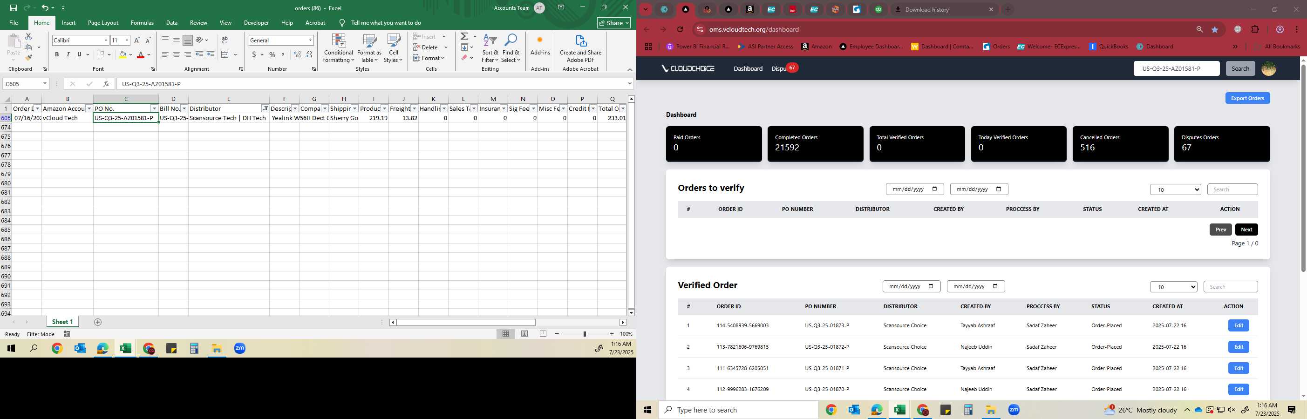Image resolution: width=1307 pixels, height=419 pixels.
Task: Click the dashboard Search button
Action: click(x=1240, y=68)
